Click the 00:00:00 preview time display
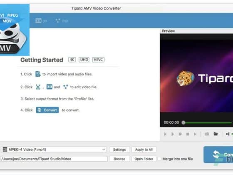The height and width of the screenshot is (175, 233). point(171,122)
